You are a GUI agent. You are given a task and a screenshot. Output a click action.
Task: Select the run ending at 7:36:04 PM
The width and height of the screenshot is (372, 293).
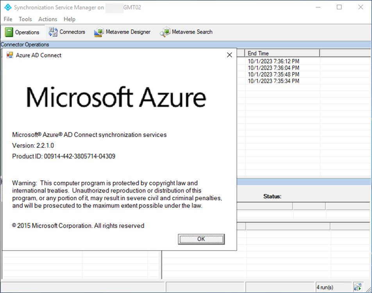click(273, 68)
